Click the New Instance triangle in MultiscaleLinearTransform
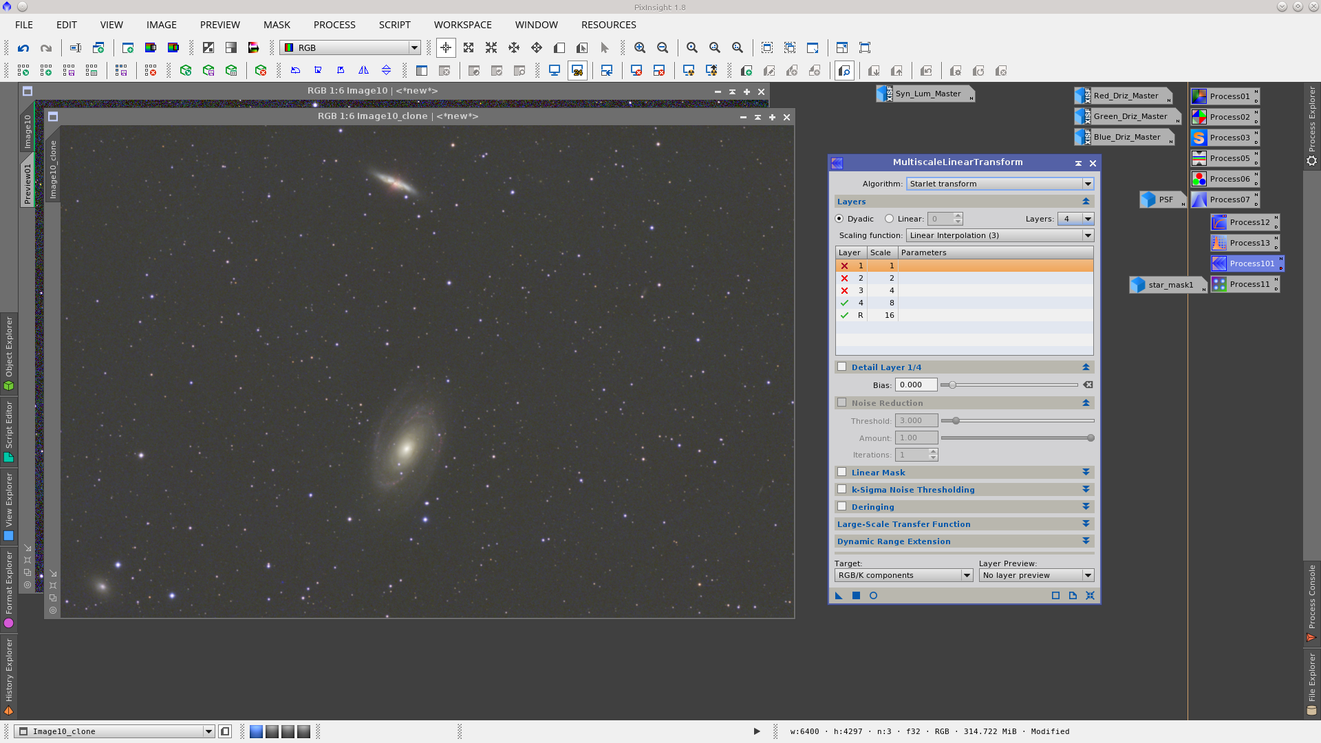Screen dimensions: 1321x743 coord(839,595)
